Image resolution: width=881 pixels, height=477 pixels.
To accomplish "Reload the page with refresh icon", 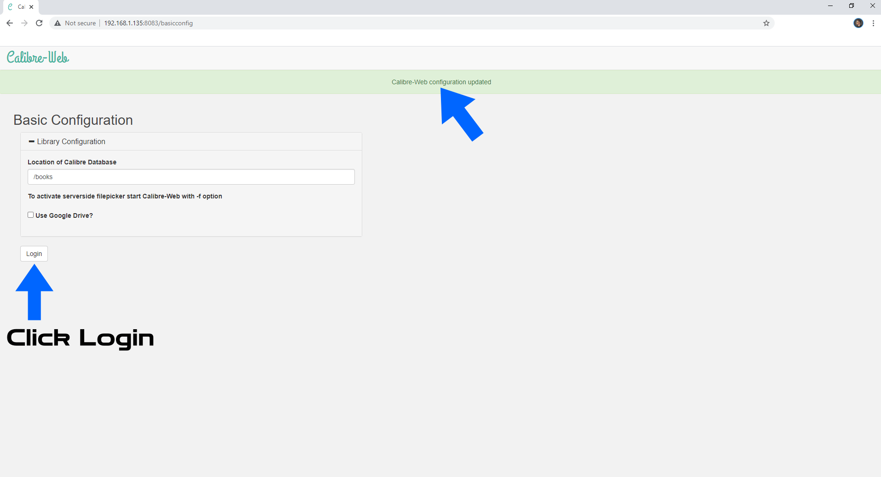I will tap(39, 23).
